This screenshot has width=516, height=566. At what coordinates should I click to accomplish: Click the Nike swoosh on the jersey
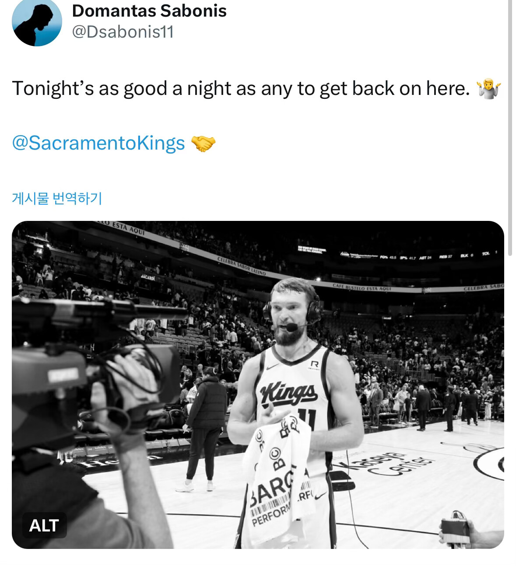272,367
